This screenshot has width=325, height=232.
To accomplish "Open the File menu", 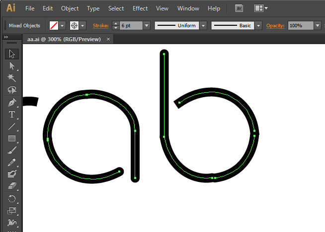I will pyautogui.click(x=30, y=8).
